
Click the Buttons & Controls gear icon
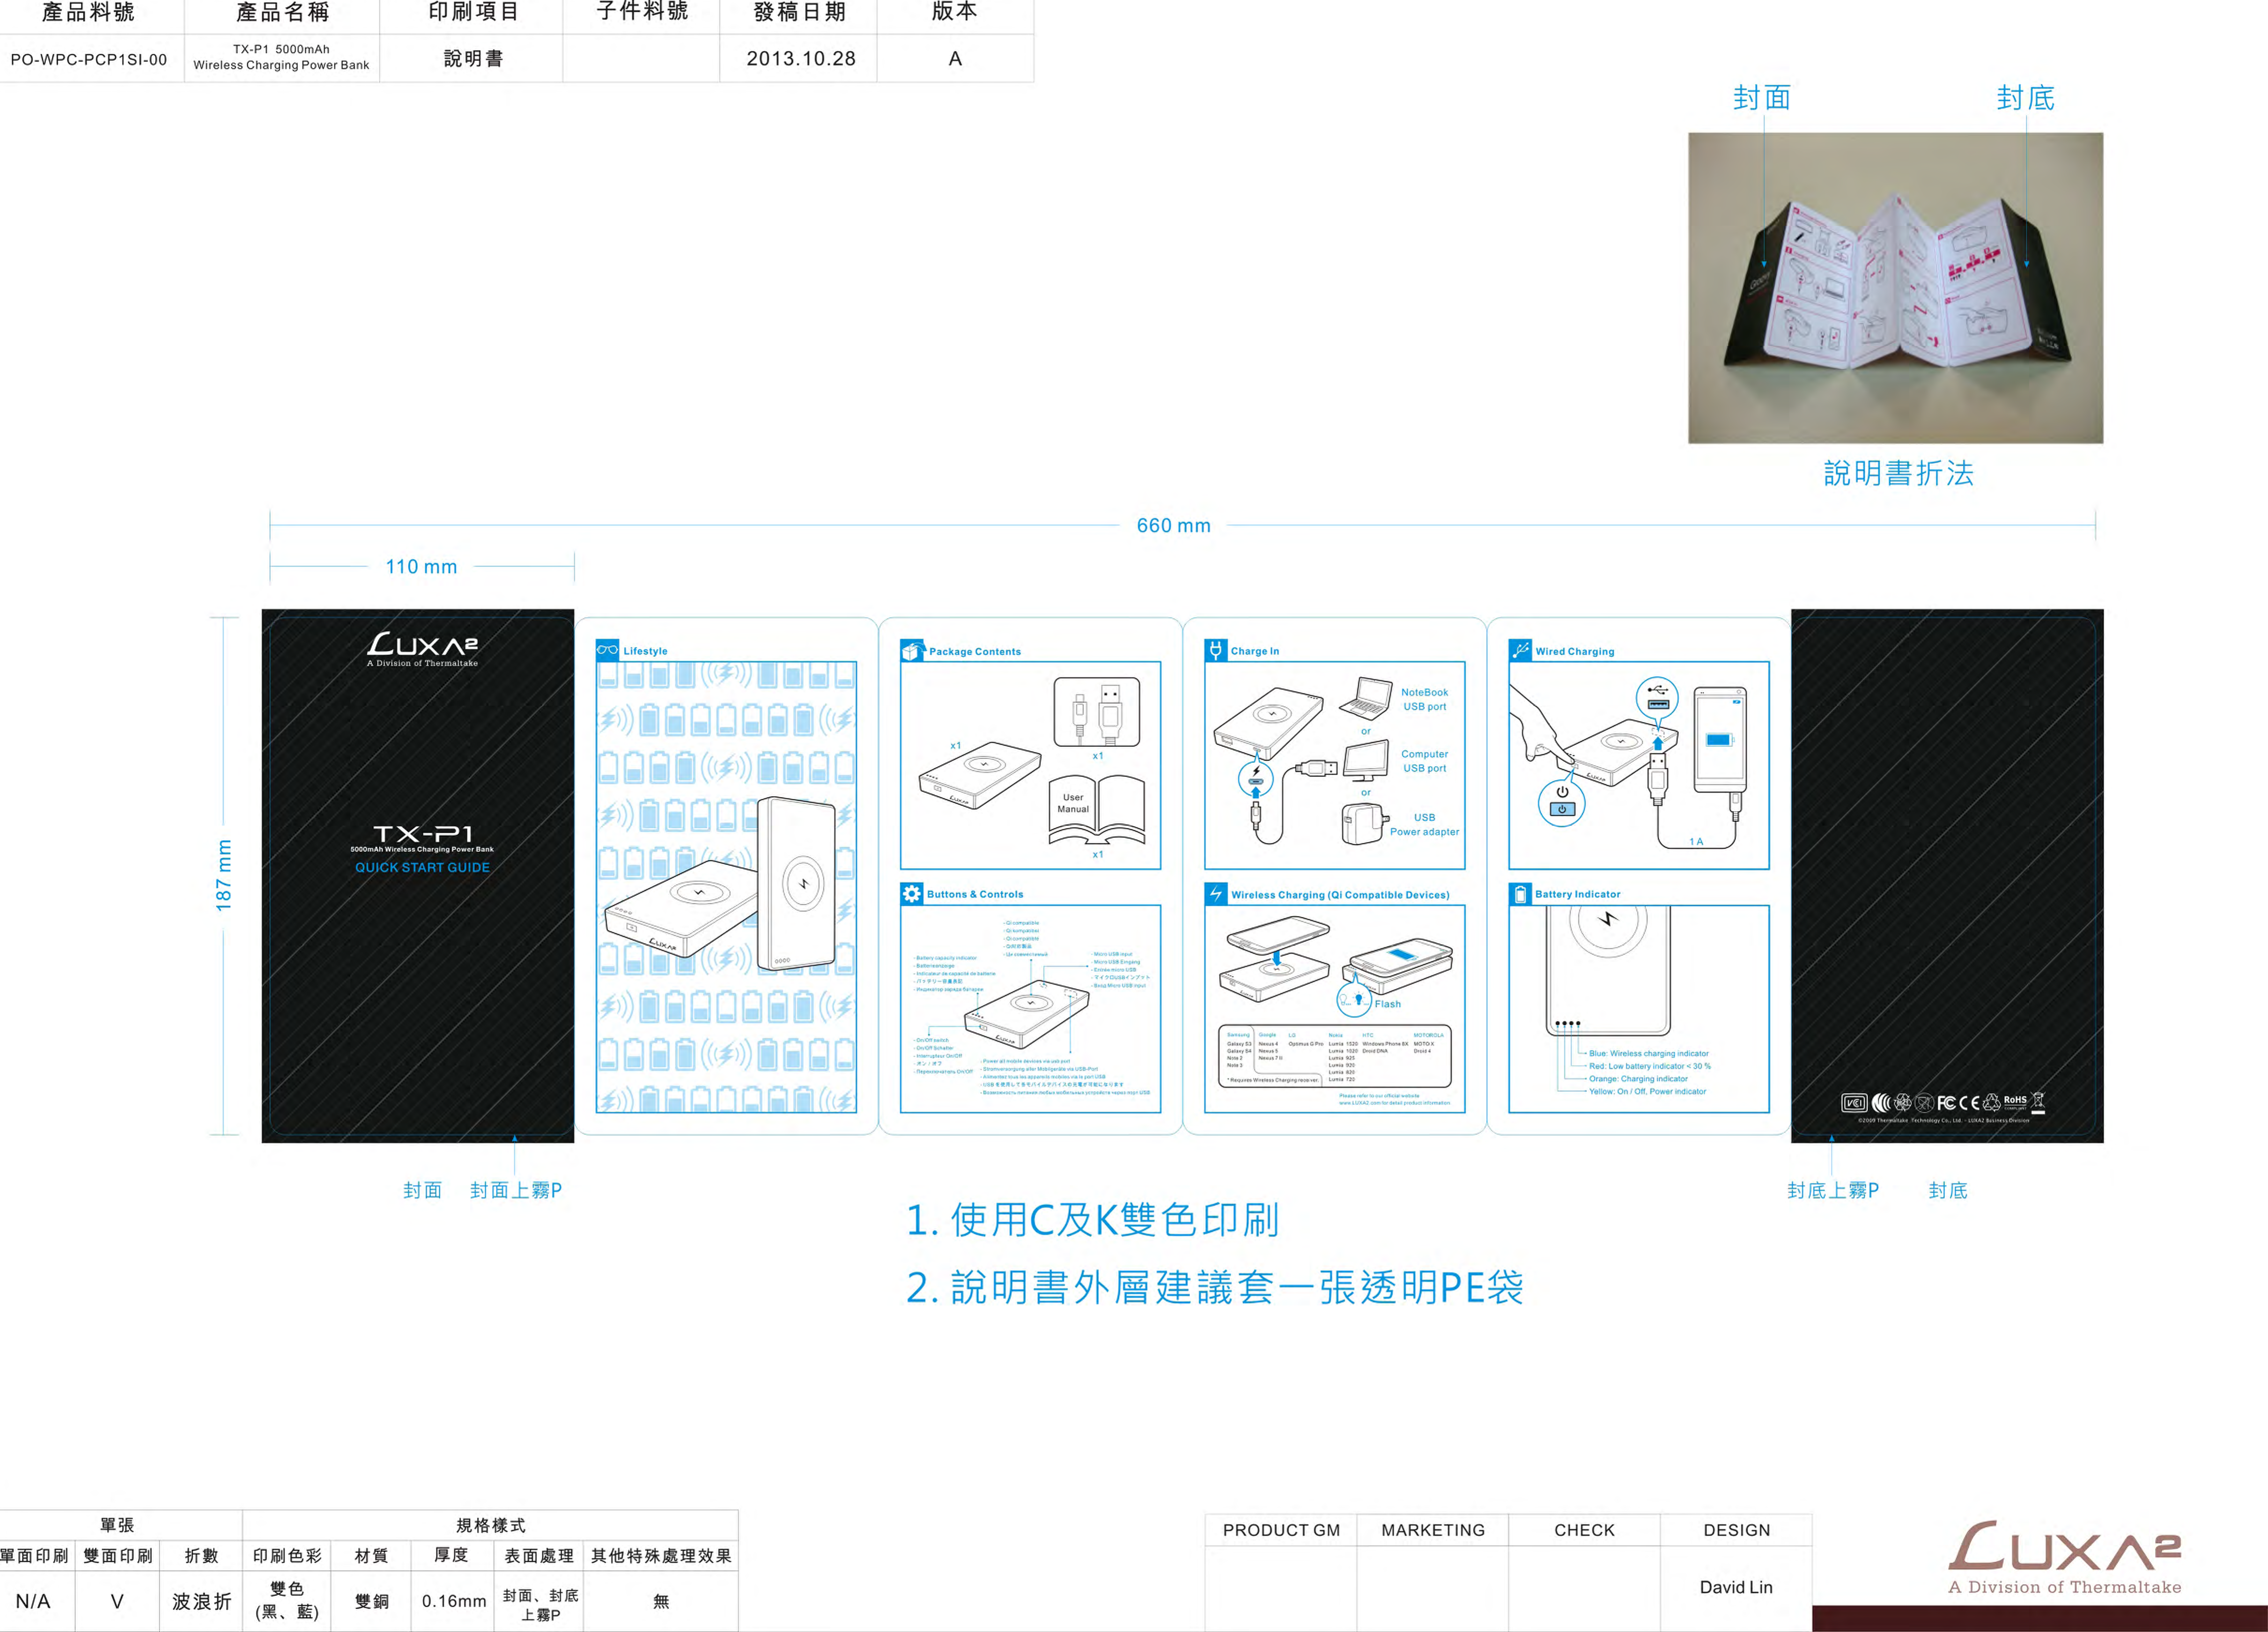[x=912, y=894]
